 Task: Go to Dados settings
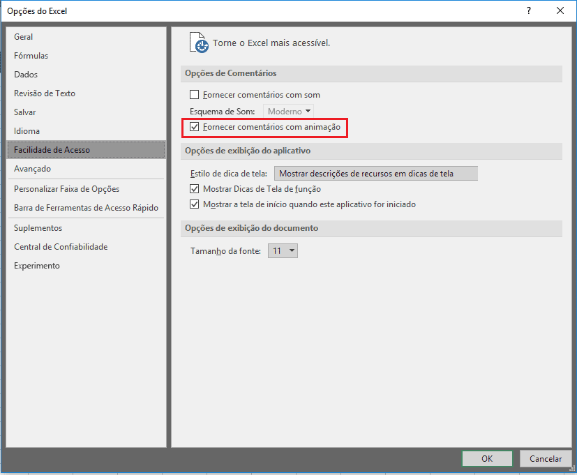click(x=26, y=75)
